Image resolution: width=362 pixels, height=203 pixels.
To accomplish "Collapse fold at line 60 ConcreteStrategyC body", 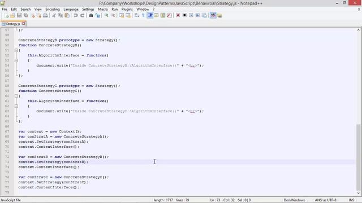I will pos(16,96).
